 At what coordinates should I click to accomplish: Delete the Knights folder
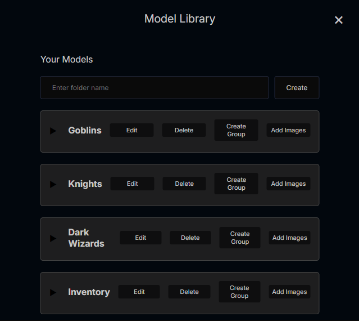point(184,184)
